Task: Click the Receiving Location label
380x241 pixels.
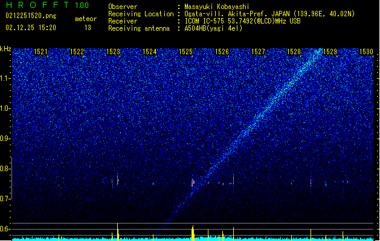Action: (141, 14)
